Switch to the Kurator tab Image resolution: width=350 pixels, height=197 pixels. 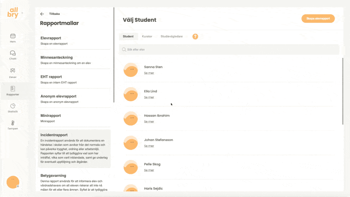pyautogui.click(x=147, y=36)
